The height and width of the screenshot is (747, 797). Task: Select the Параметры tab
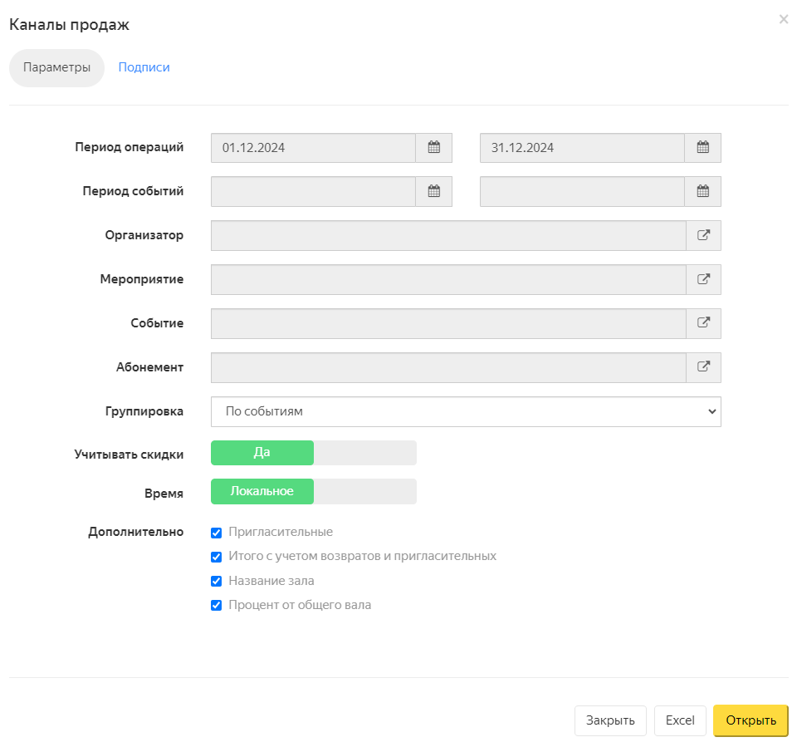tap(57, 67)
